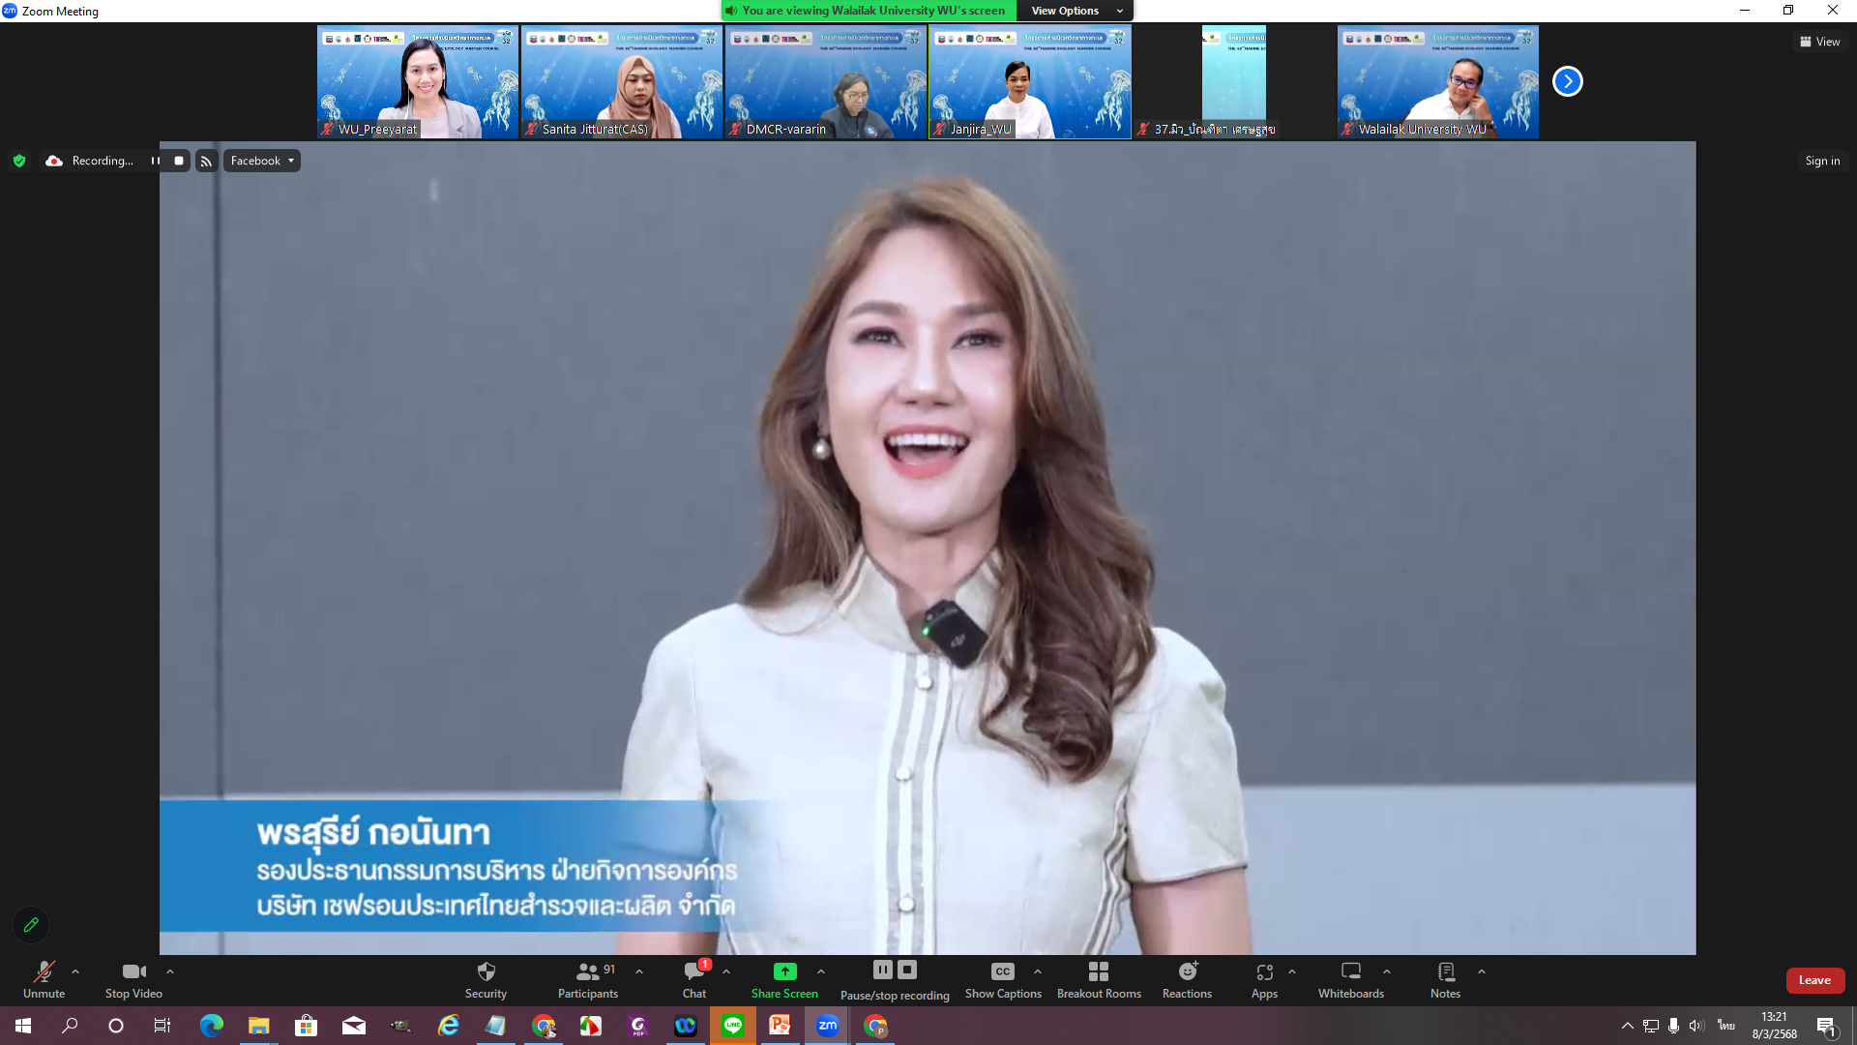Click the Sign in button

[x=1822, y=161]
